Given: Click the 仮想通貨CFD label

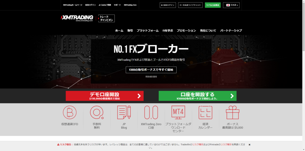Looking at the screenshot, I should pyautogui.click(x=70, y=124).
